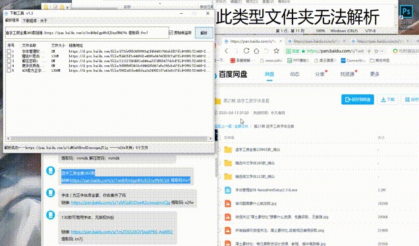Click the 链接地址 column header
This screenshot has height=246, width=419.
coord(76,46)
